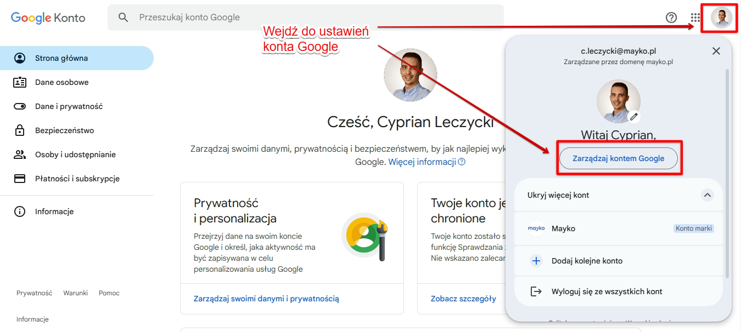741x332 pixels.
Task: Click the profile avatar in top bar
Action: 721,18
